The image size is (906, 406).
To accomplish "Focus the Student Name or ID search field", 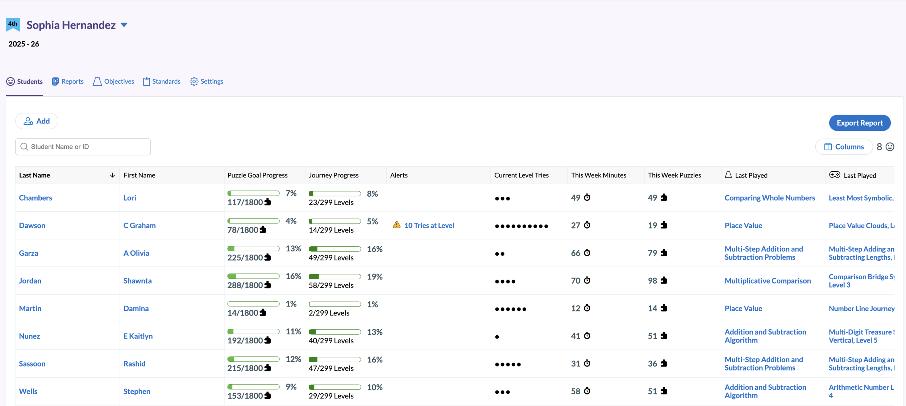I will [x=83, y=147].
